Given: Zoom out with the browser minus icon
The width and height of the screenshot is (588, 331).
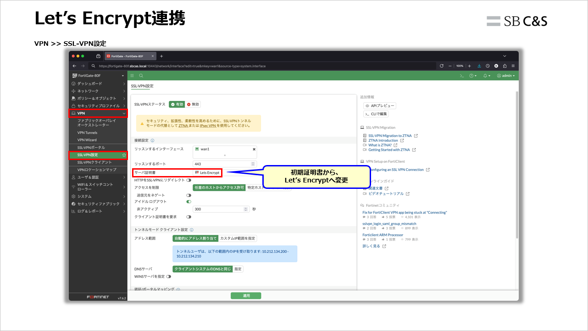Looking at the screenshot, I should pyautogui.click(x=450, y=66).
